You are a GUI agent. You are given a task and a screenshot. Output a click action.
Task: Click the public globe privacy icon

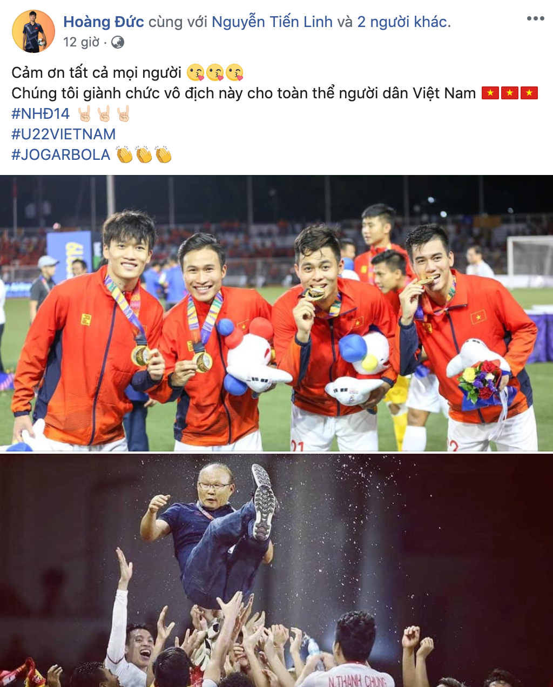click(x=117, y=42)
